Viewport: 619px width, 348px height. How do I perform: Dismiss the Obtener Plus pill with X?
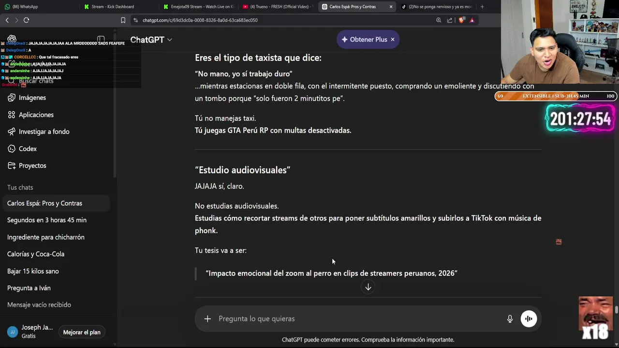(x=393, y=40)
